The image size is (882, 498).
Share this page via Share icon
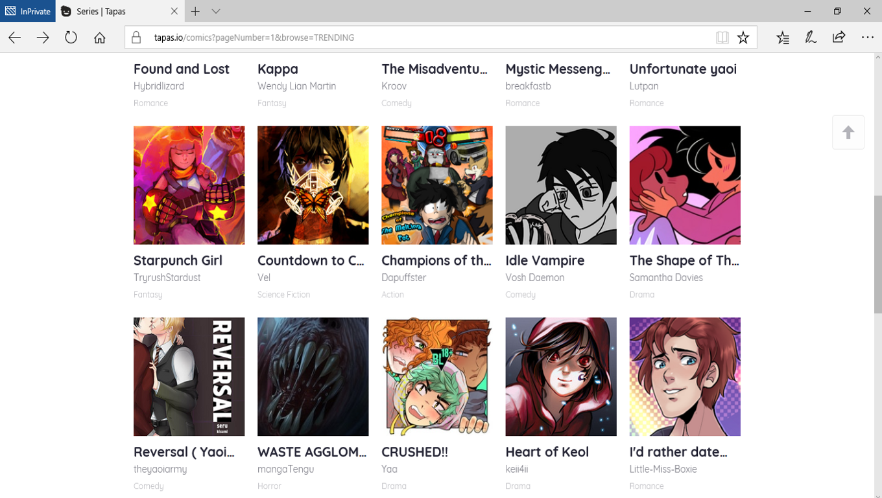click(839, 38)
